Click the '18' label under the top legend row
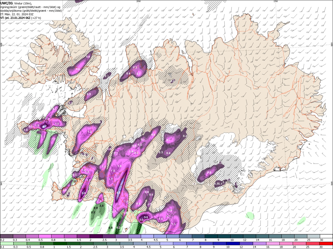Viewport: 333px width, 249px height. pyautogui.click(x=283, y=240)
